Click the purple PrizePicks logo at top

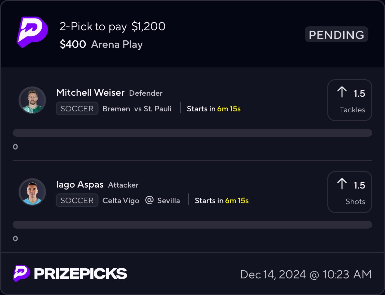[32, 32]
